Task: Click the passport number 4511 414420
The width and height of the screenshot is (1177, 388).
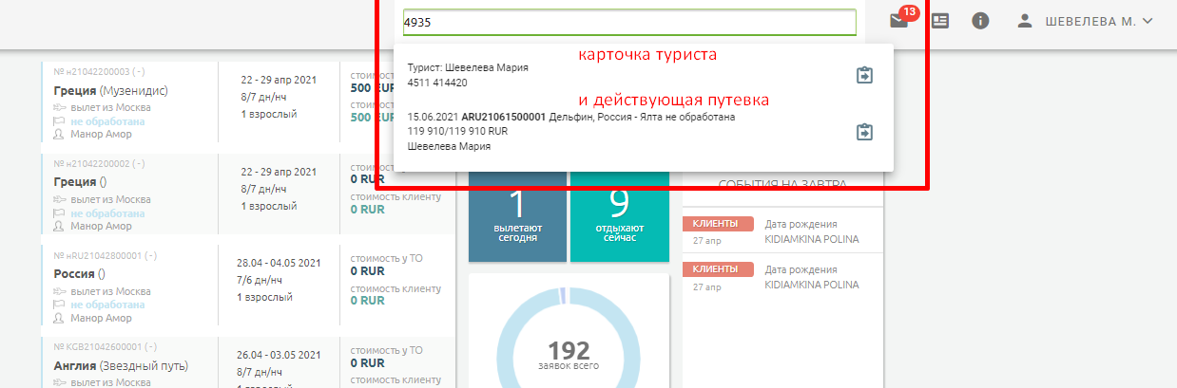Action: coord(437,83)
